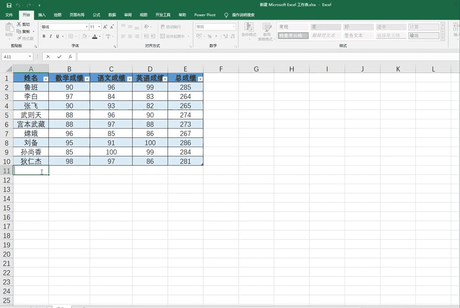Click the Insert Function fx icon

(x=70, y=57)
